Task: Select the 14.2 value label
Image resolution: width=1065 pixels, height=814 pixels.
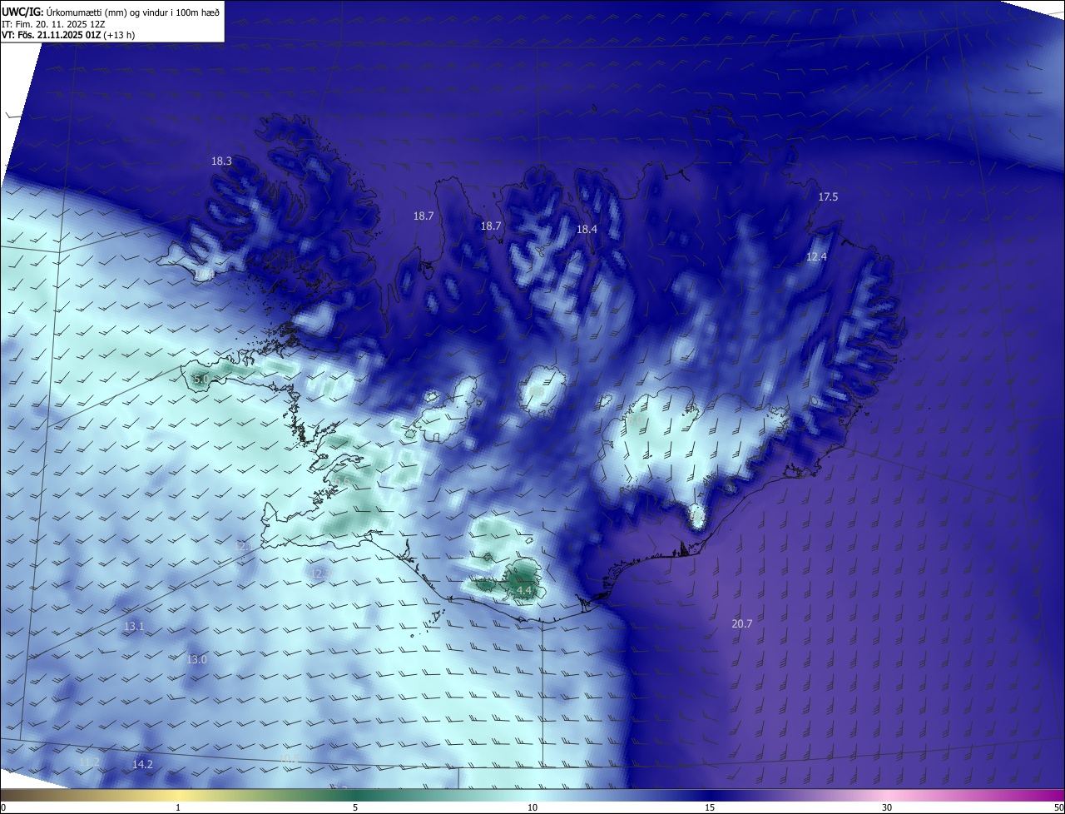Action: pos(142,764)
